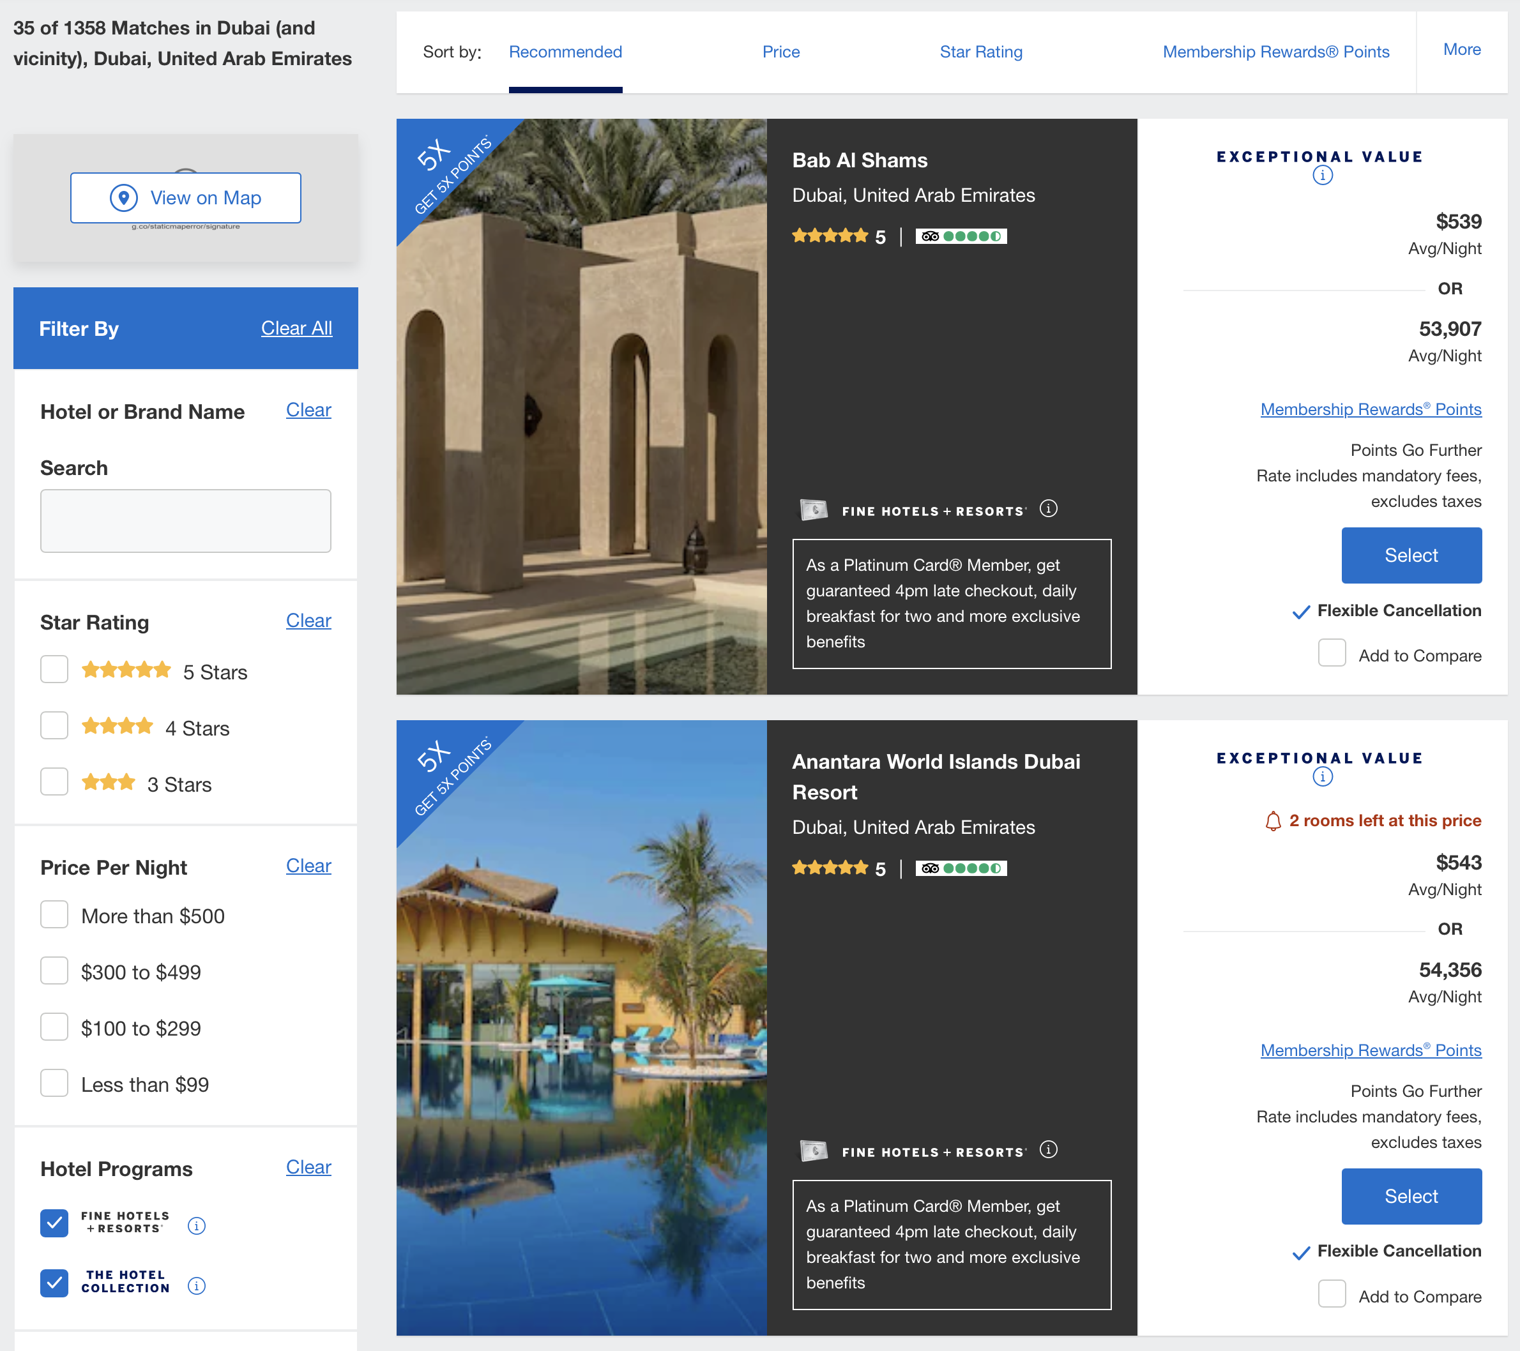This screenshot has width=1520, height=1351.
Task: Click TripAdvisor rating badge for Anantara World Islands
Action: [961, 868]
